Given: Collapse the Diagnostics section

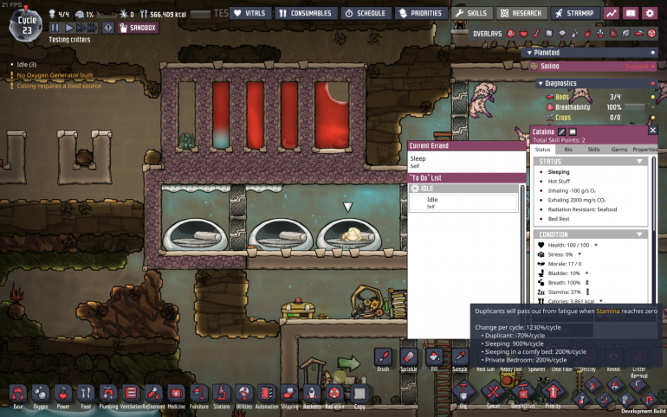Looking at the screenshot, I should 541,84.
